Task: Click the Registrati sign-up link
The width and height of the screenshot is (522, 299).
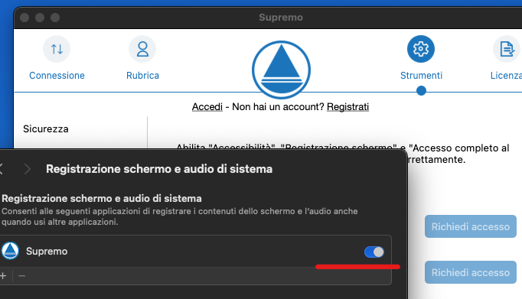Action: point(348,107)
